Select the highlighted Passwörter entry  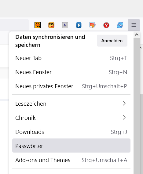pos(71,146)
